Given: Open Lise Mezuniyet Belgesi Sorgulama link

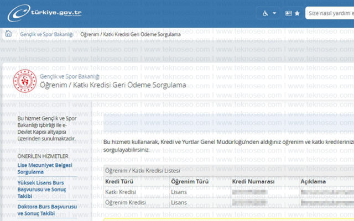Looking at the screenshot, I should click(45, 169).
